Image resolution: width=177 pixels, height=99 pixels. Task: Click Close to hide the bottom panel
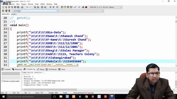click(62, 69)
